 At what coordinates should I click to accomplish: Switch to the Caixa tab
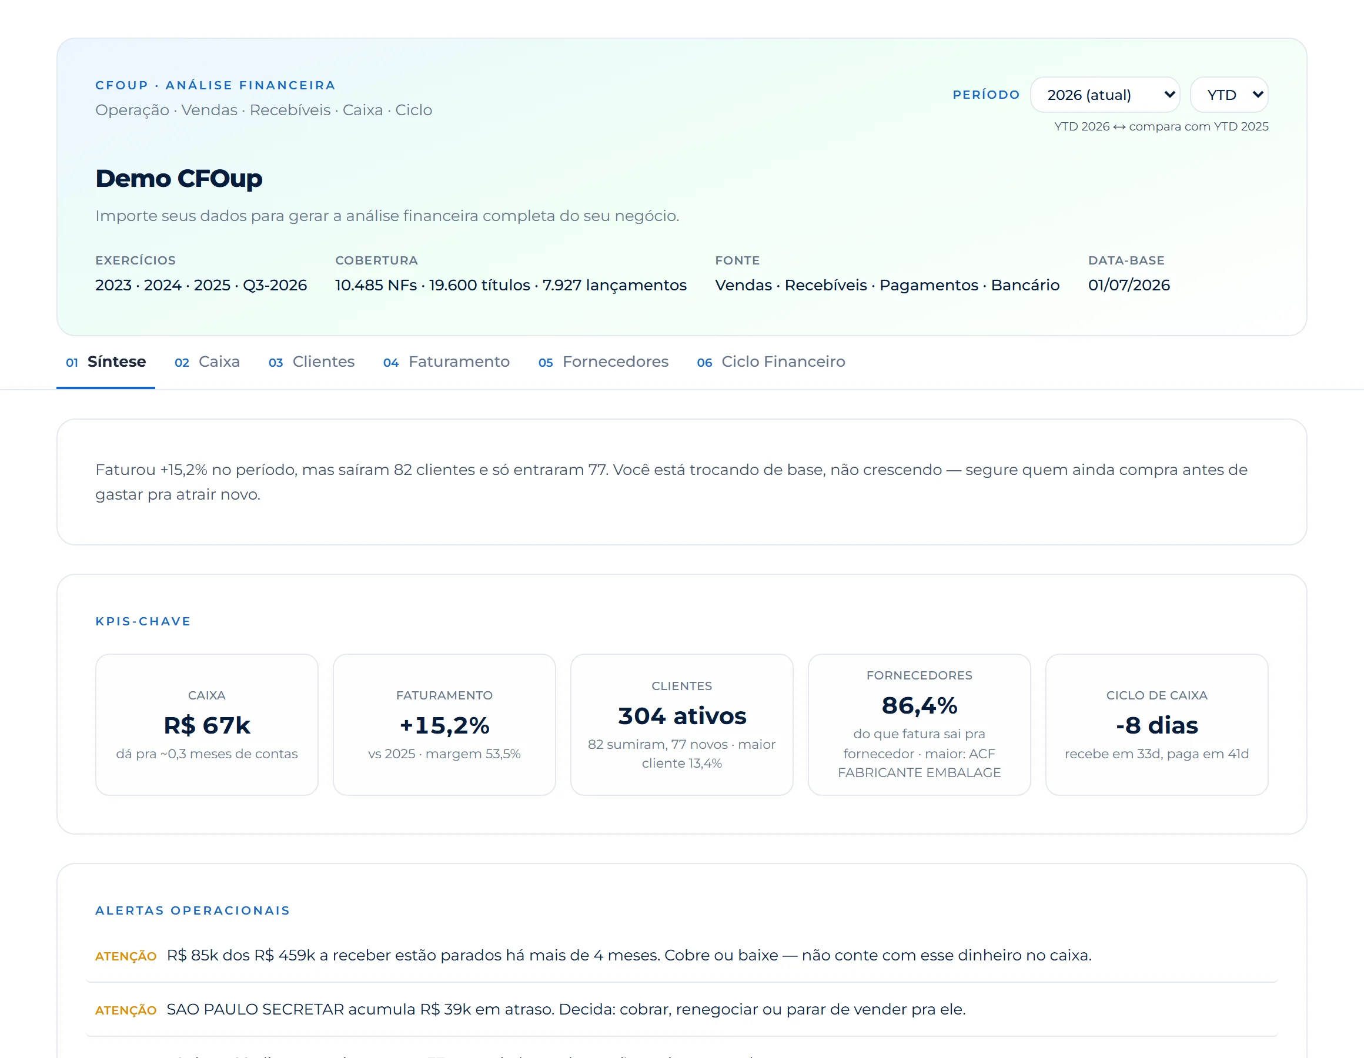point(207,361)
